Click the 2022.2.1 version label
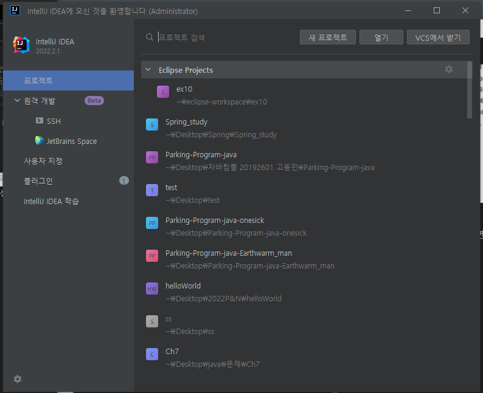Image resolution: width=483 pixels, height=393 pixels. 47,52
